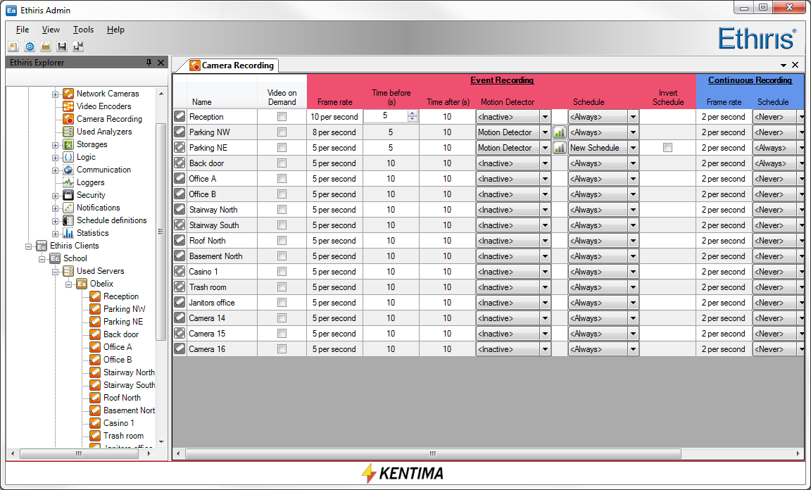The height and width of the screenshot is (490, 811).
Task: Click the Notifications tree icon
Action: coord(68,208)
